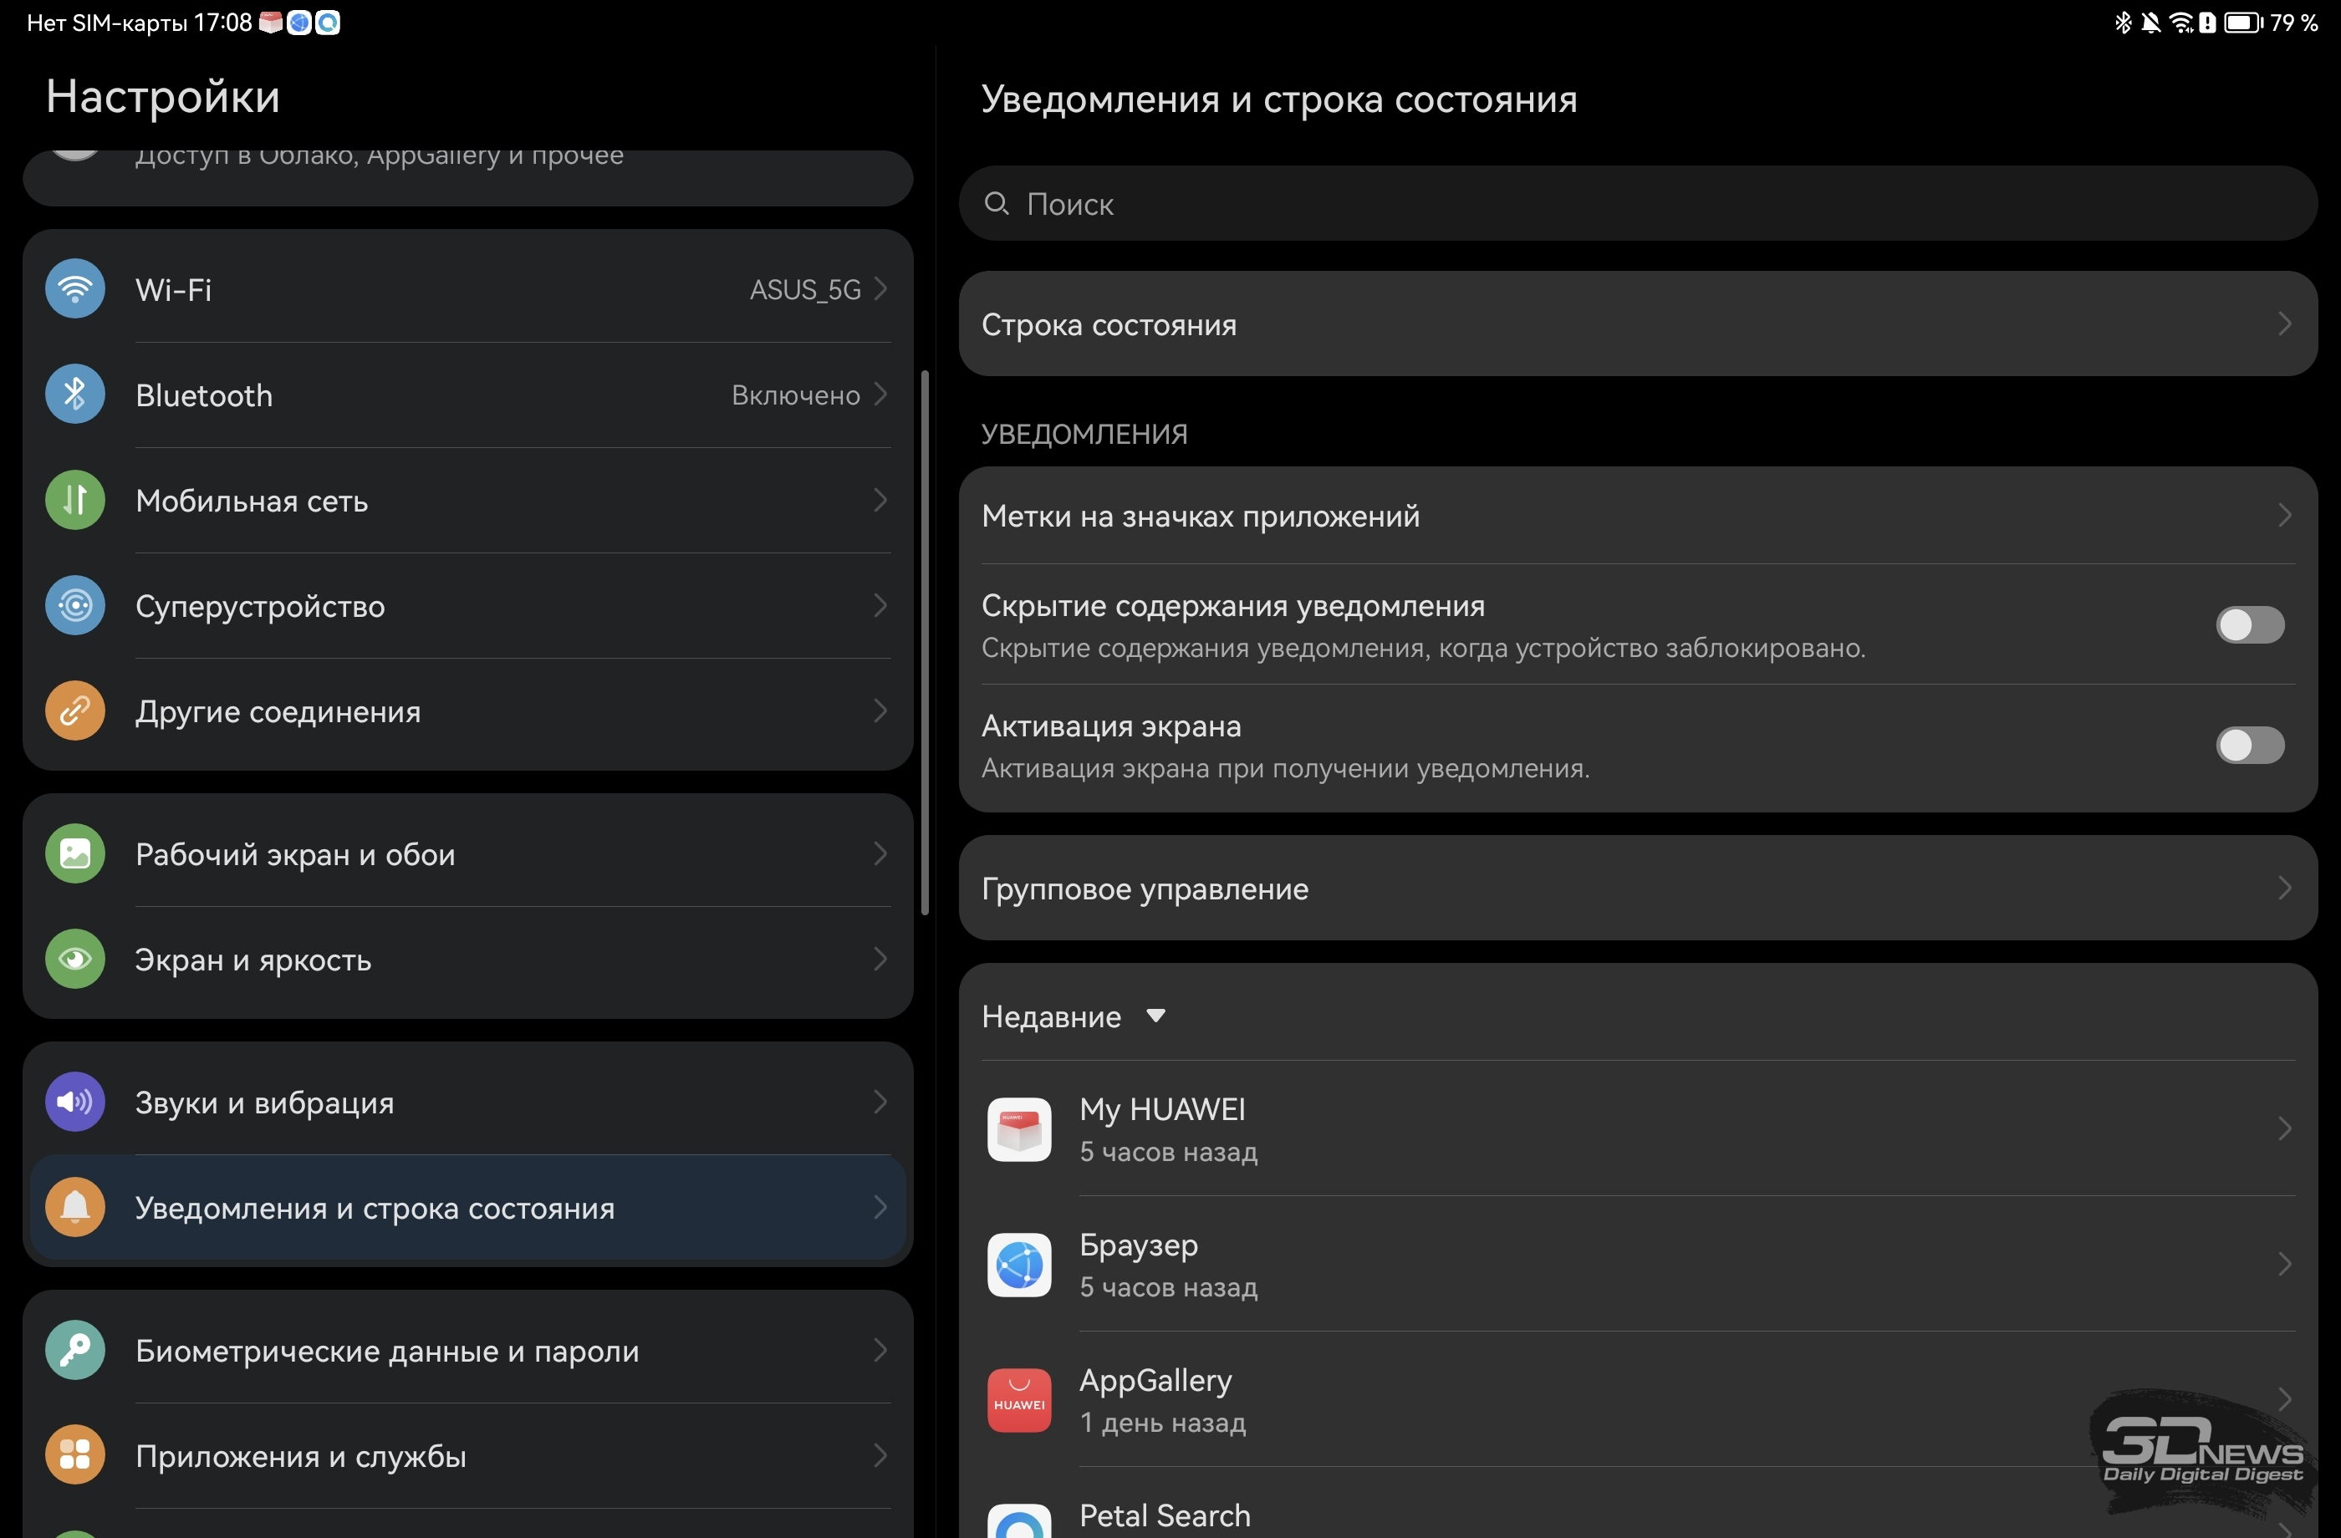Viewport: 2341px width, 1538px height.
Task: Tap the Приложения и службы grid icon
Action: [74, 1455]
